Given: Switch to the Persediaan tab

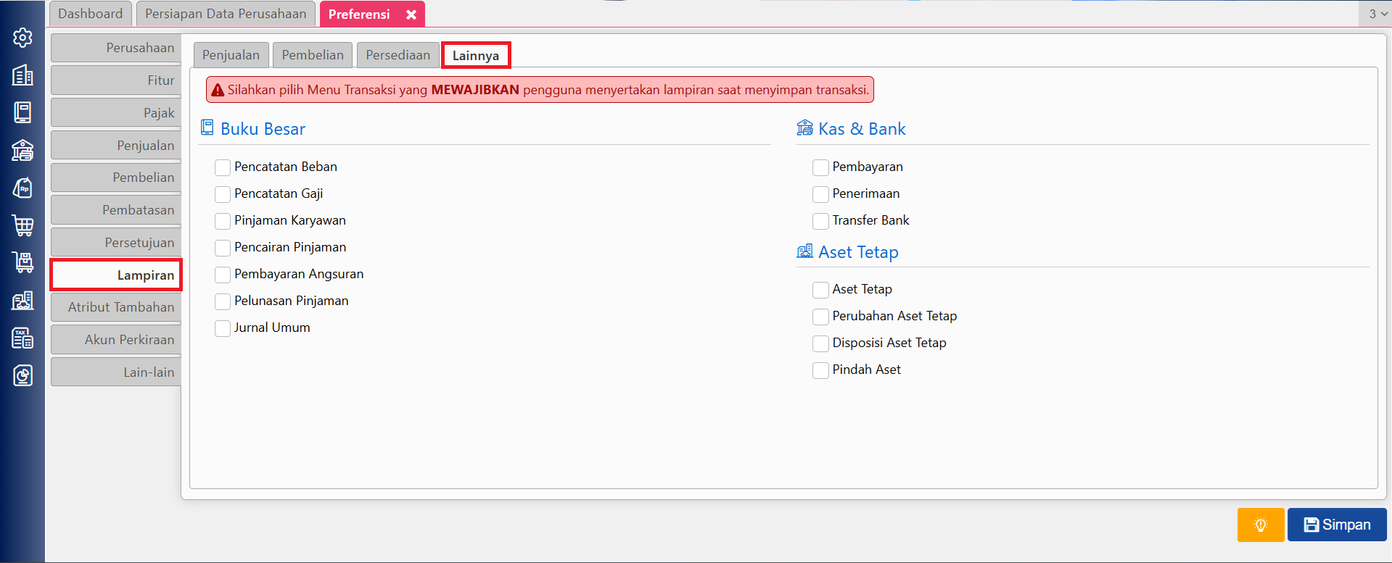Looking at the screenshot, I should pos(398,55).
